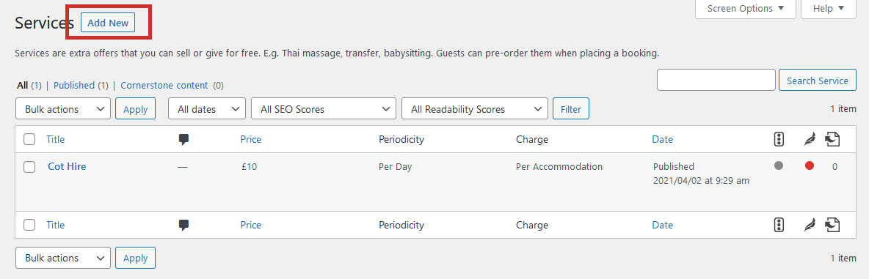The width and height of the screenshot is (869, 279).
Task: Click the SEO score traffic-light icon in header
Action: pyautogui.click(x=779, y=140)
